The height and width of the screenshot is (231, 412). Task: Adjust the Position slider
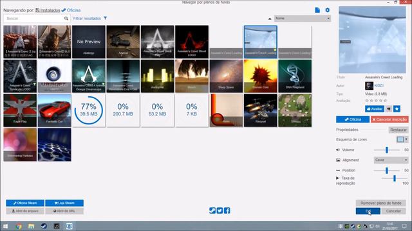click(387, 171)
